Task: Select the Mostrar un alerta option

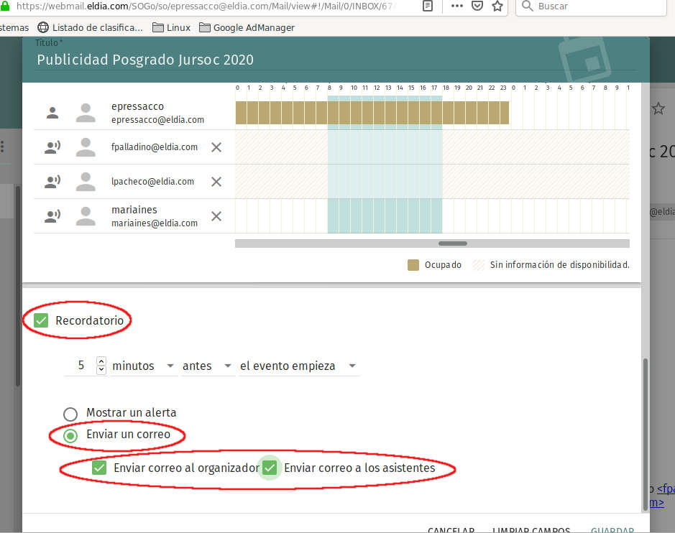Action: [x=70, y=414]
